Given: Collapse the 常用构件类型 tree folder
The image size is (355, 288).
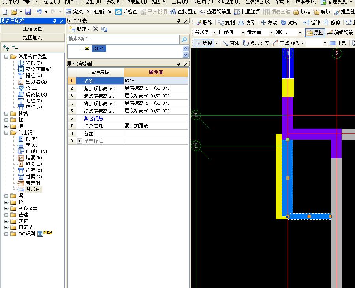Looking at the screenshot, I should point(6,57).
